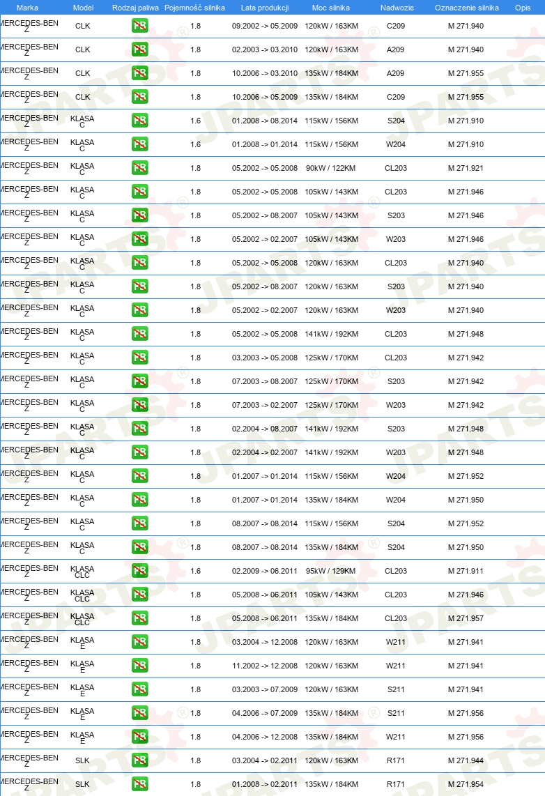The image size is (545, 796).
Task: Select fuel icon in S203 141kW M 271.948 row
Action: tap(139, 429)
